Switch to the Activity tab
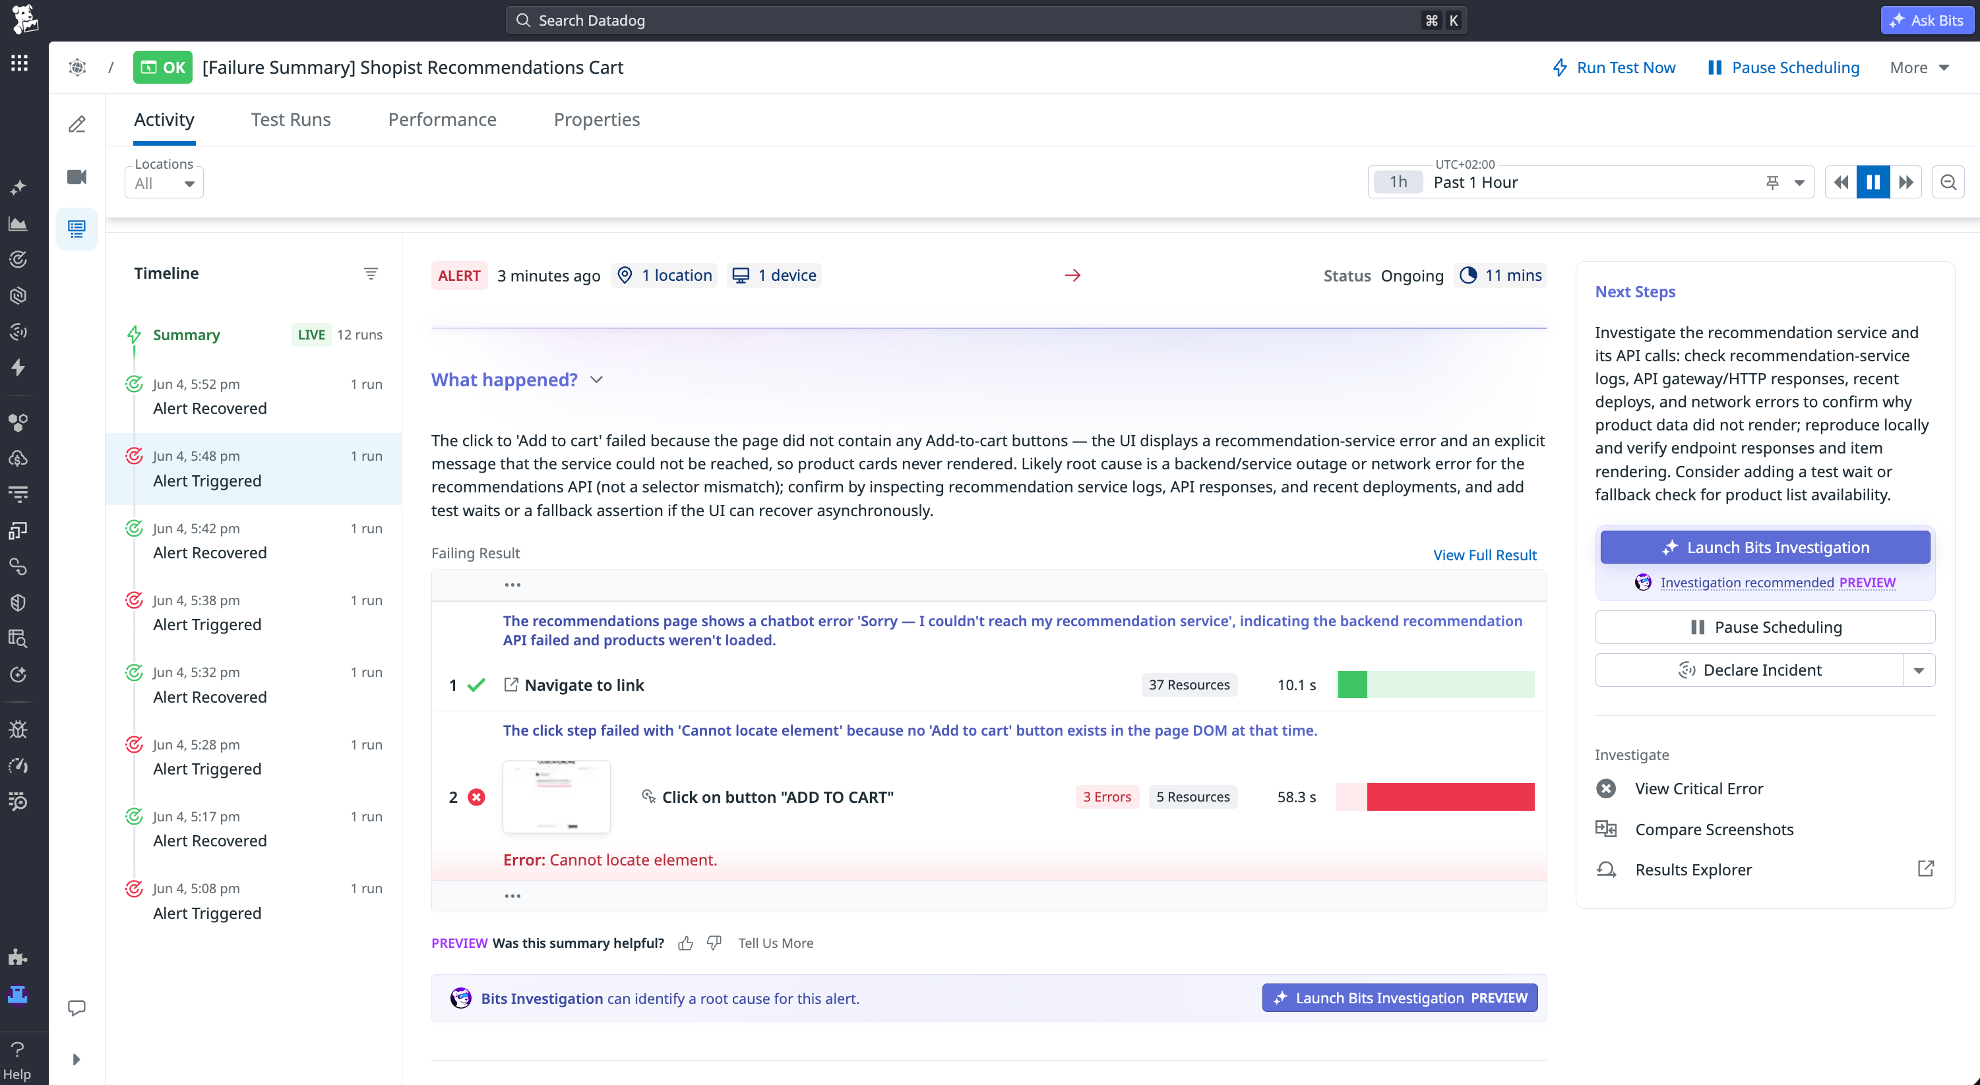This screenshot has width=1980, height=1085. point(164,120)
